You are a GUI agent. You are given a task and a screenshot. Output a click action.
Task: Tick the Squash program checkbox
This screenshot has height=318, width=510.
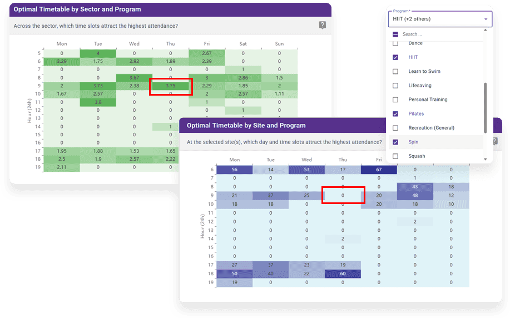395,156
